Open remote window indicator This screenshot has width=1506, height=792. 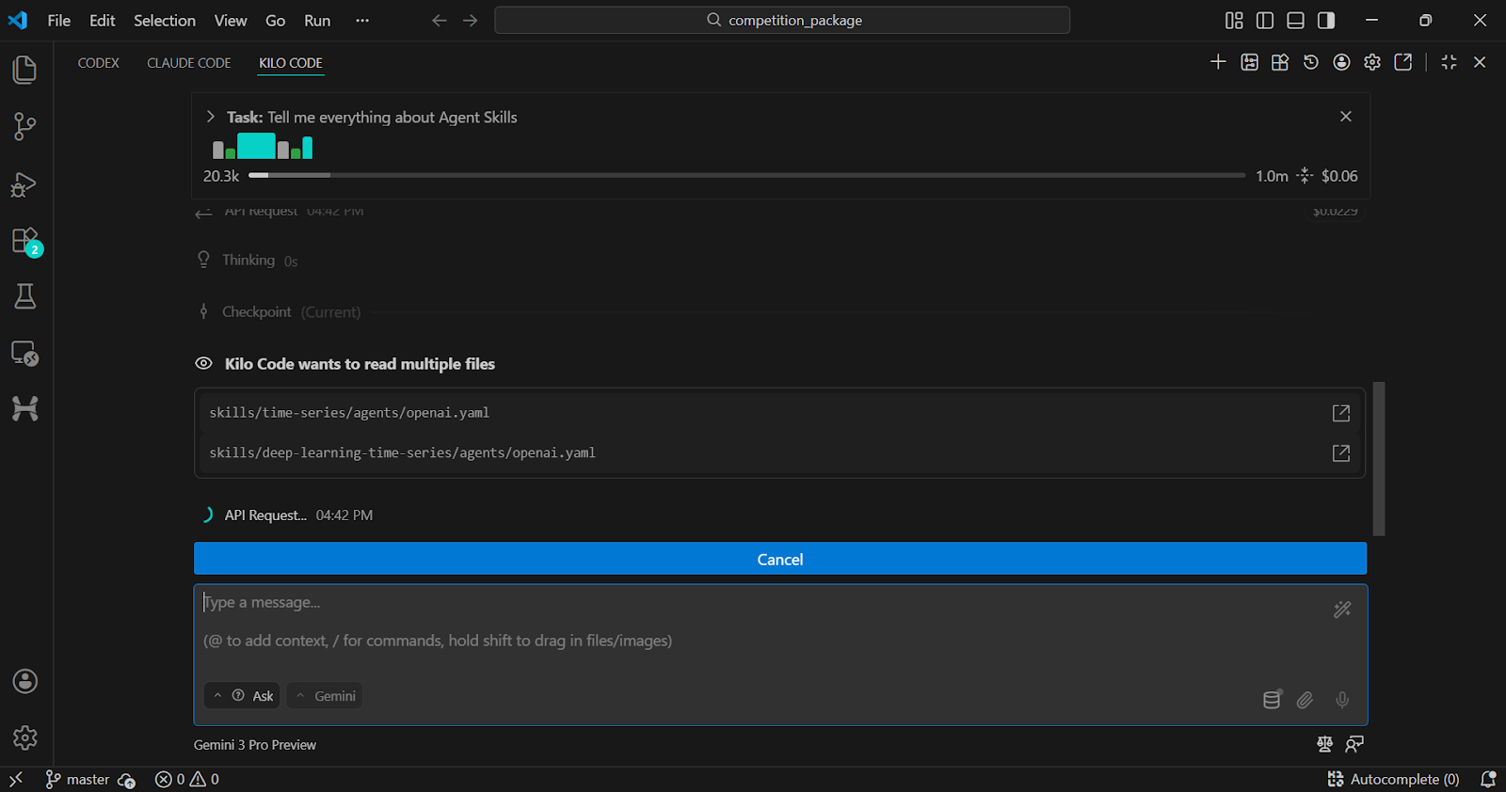tap(16, 779)
